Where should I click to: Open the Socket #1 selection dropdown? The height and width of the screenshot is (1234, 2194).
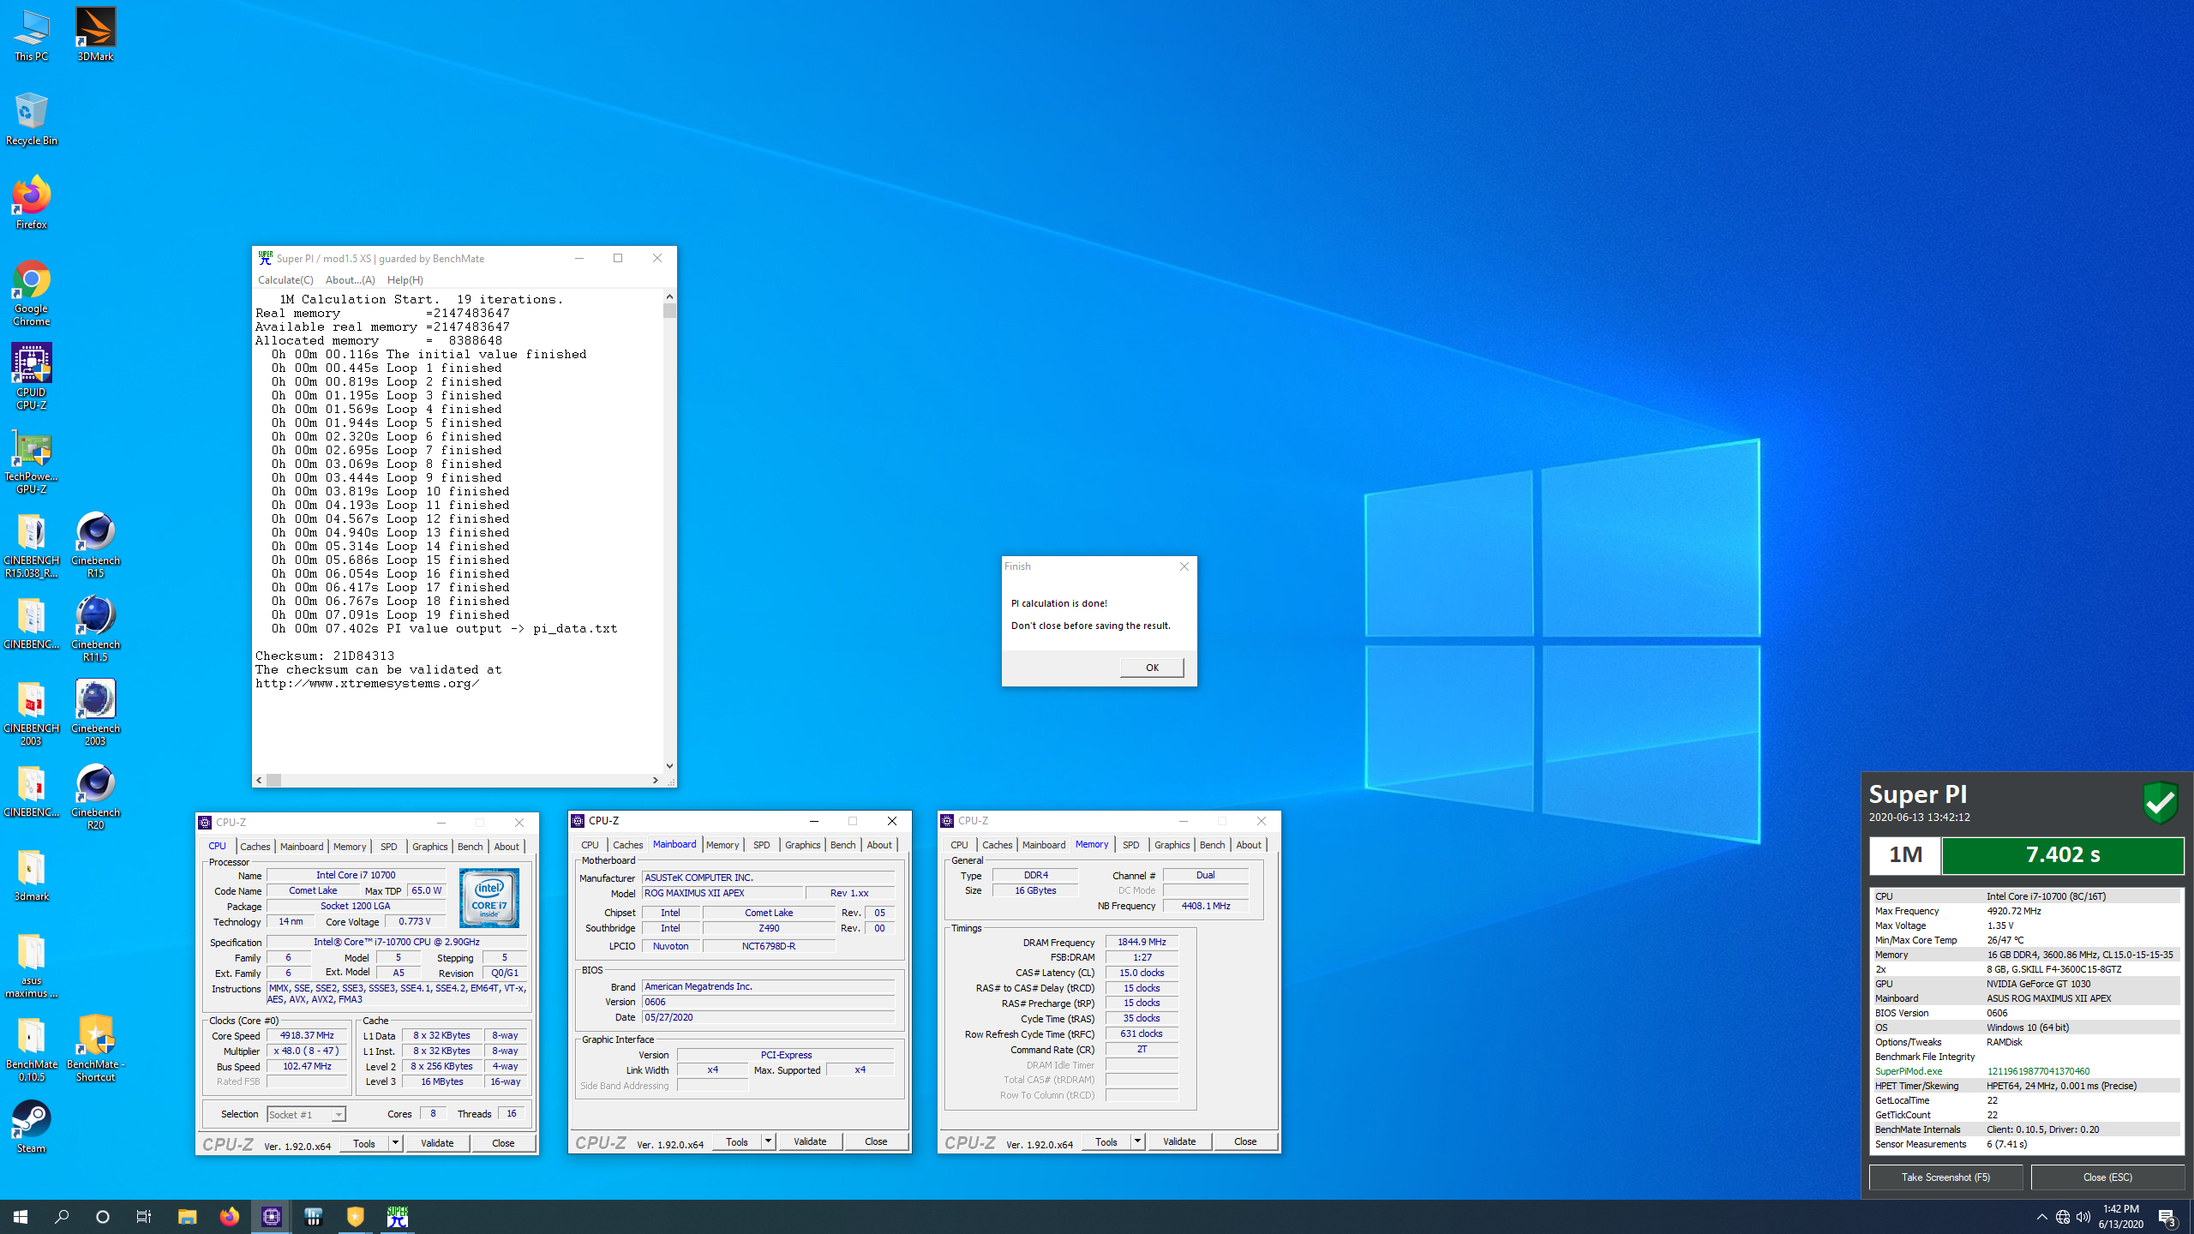(x=306, y=1114)
